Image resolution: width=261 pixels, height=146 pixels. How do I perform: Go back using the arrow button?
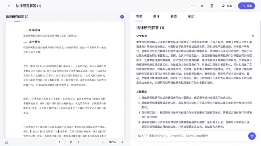(10, 6)
